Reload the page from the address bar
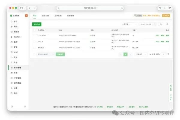 point(122,8)
